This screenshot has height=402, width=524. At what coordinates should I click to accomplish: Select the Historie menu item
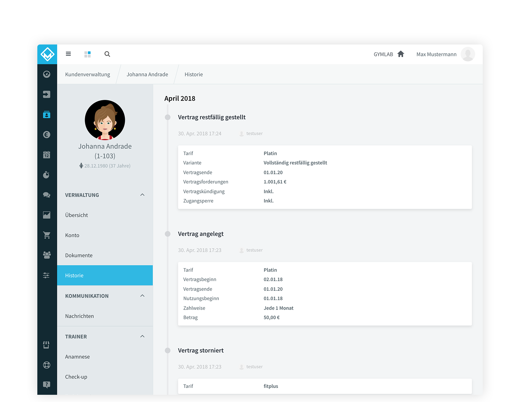point(105,275)
